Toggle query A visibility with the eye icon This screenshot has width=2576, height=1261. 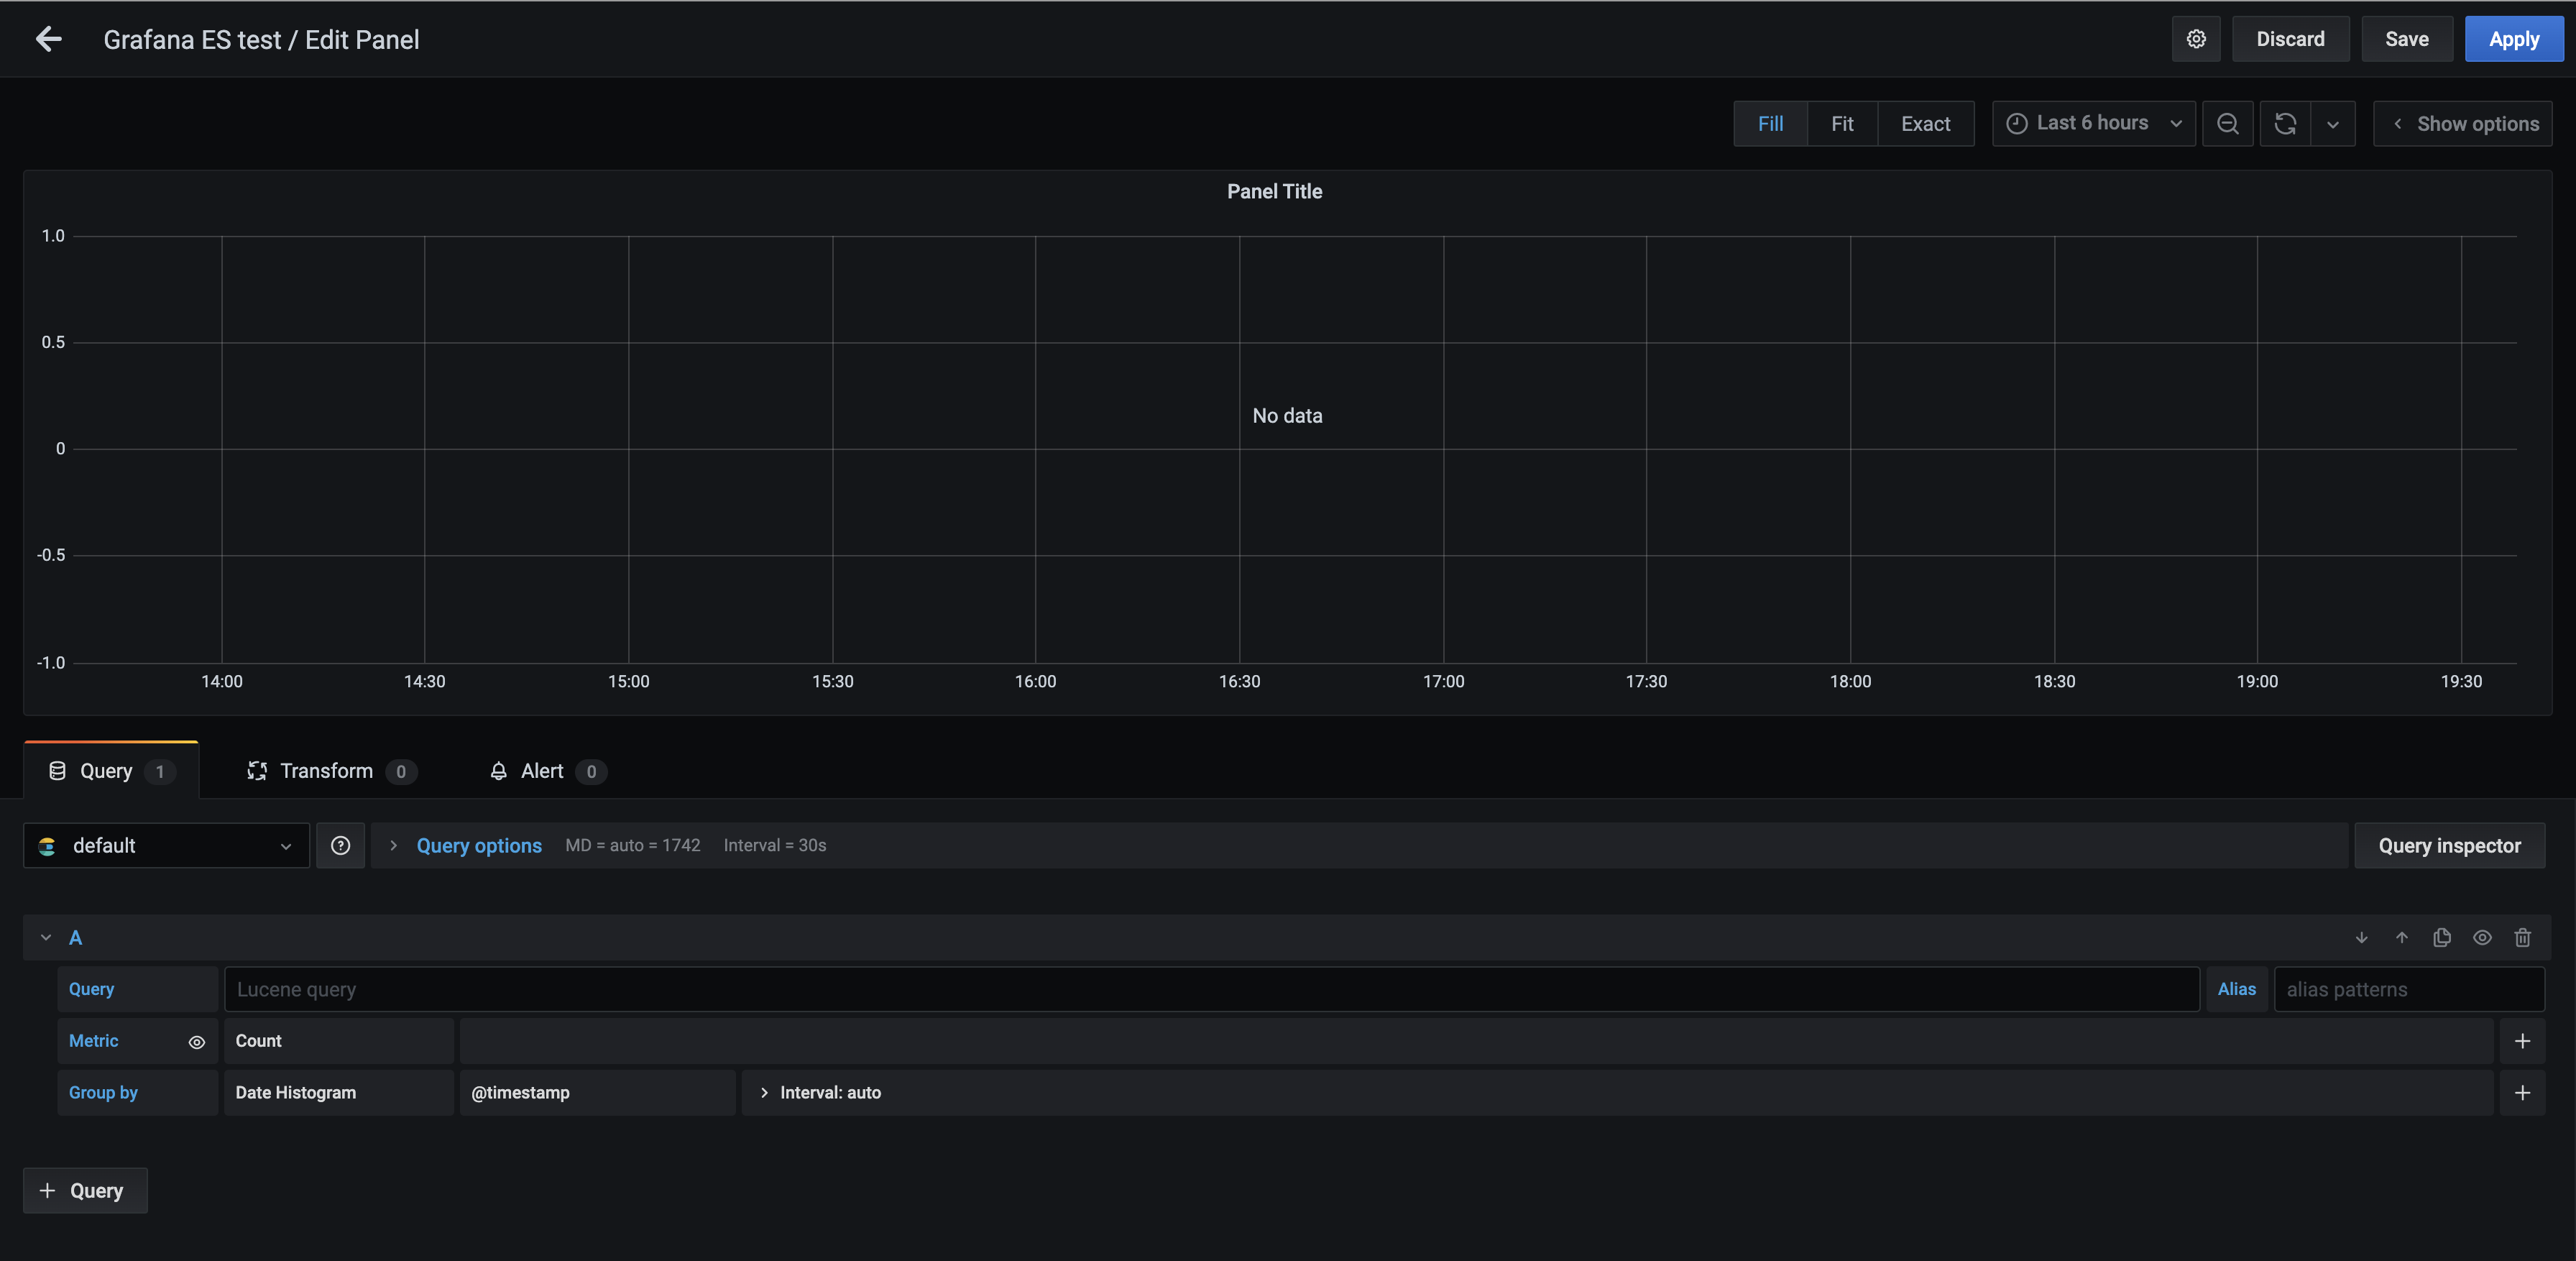coord(2483,938)
